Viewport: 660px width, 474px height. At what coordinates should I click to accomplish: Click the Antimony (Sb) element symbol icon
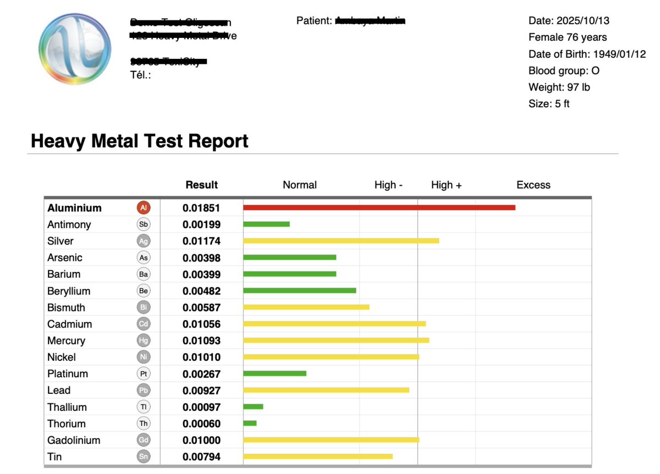coord(144,224)
